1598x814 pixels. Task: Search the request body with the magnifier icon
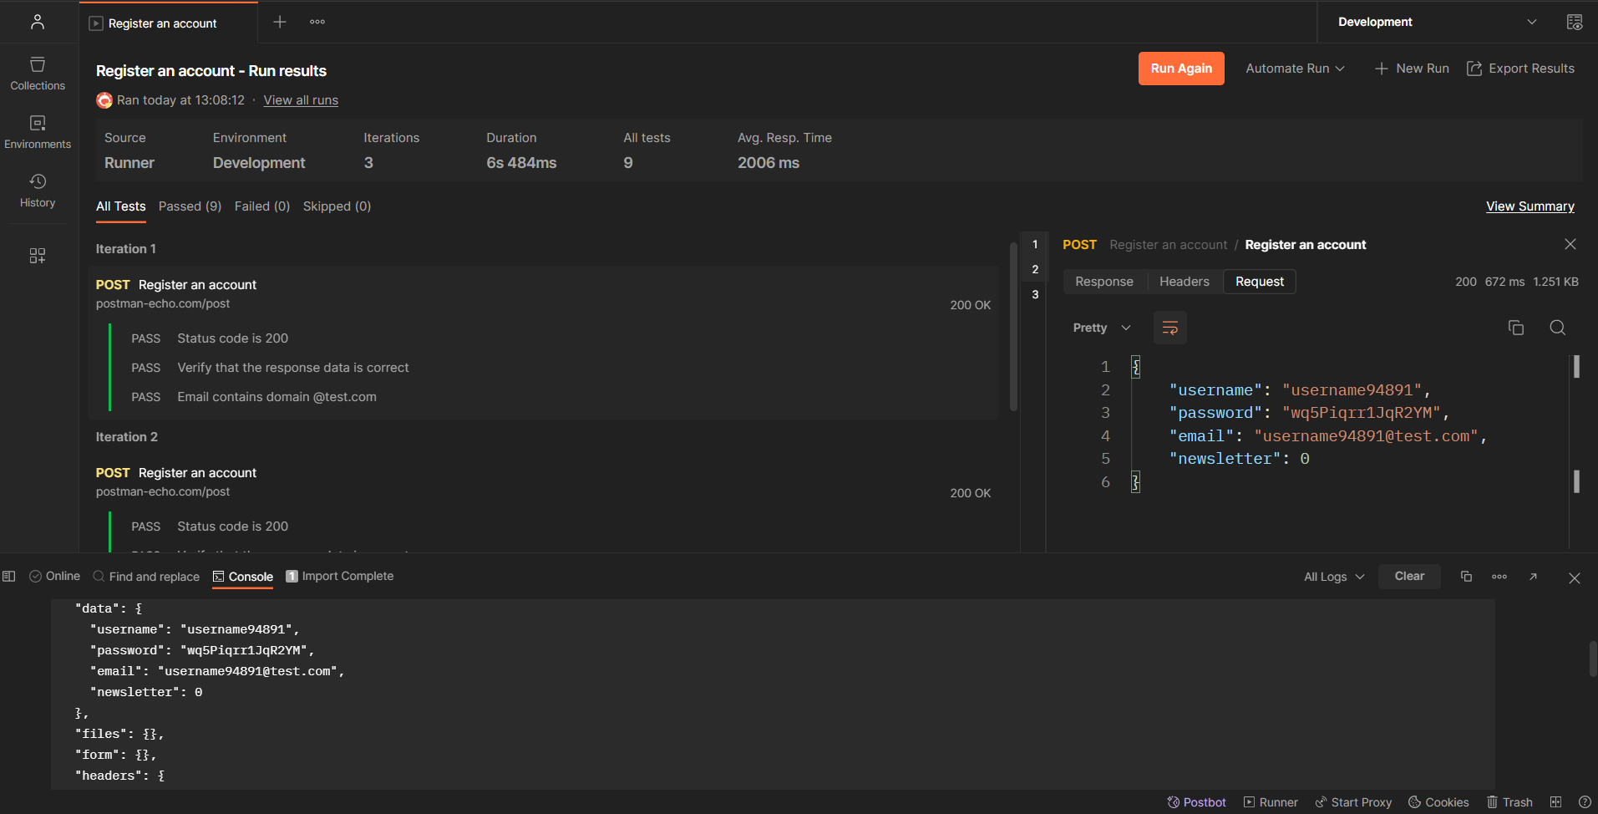(x=1557, y=328)
